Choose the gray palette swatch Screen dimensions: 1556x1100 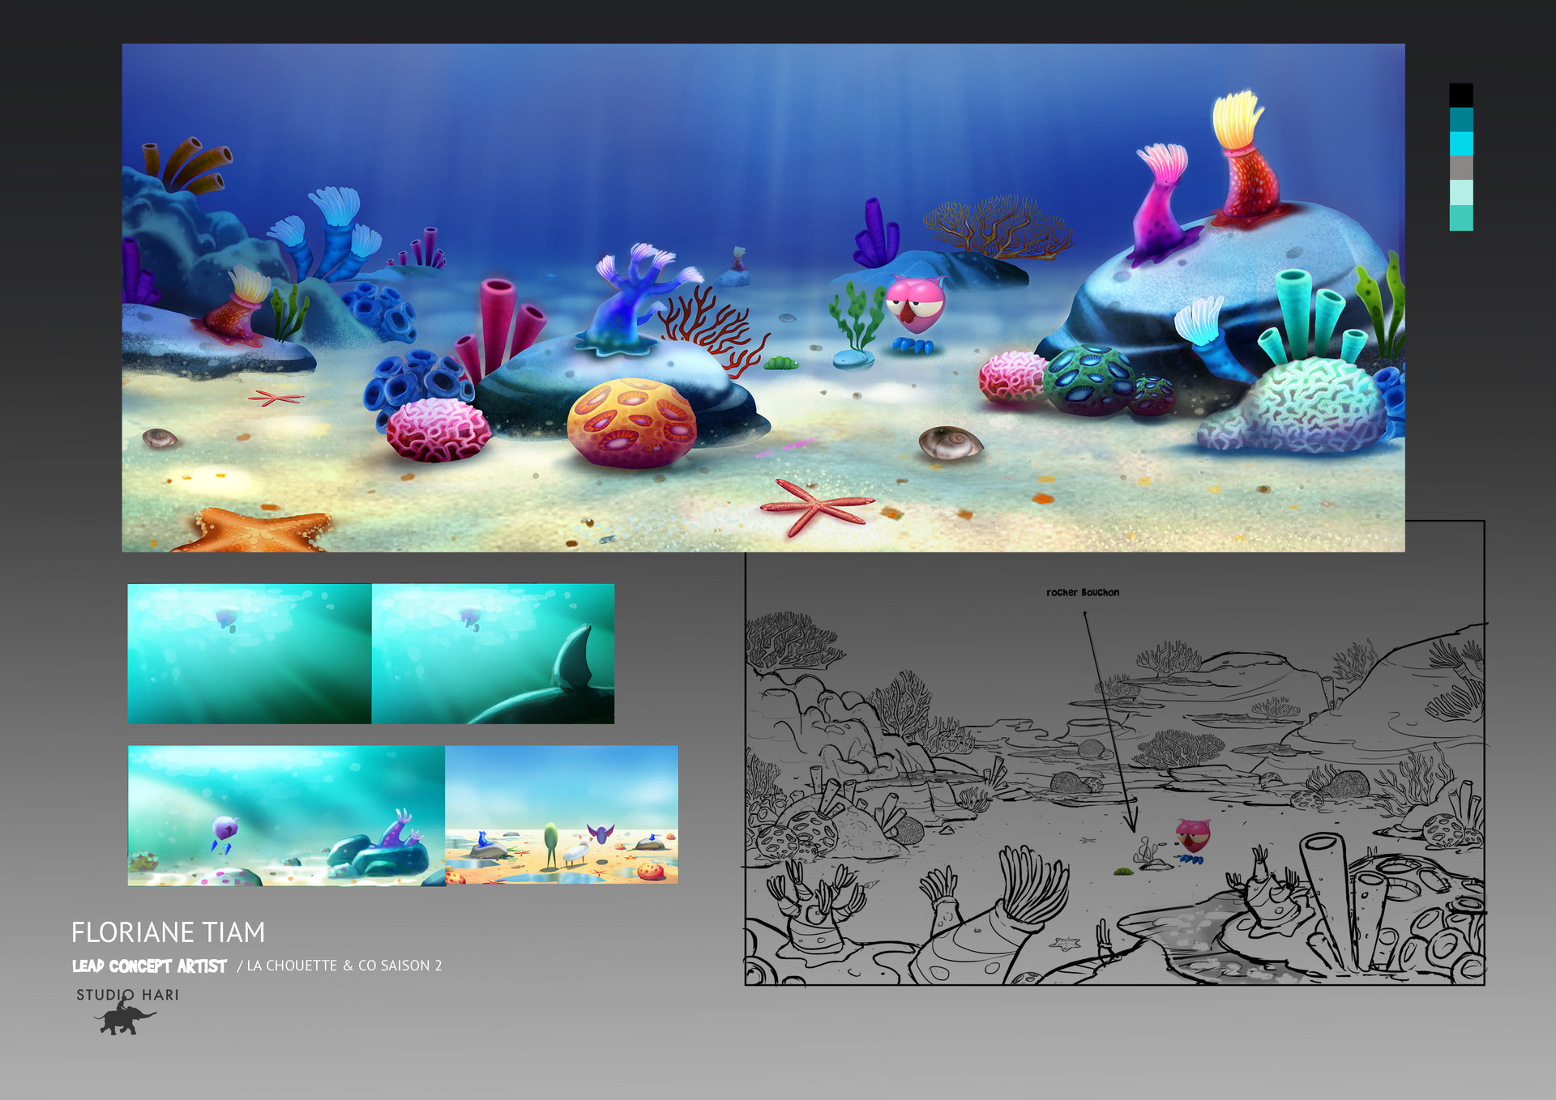click(1460, 168)
